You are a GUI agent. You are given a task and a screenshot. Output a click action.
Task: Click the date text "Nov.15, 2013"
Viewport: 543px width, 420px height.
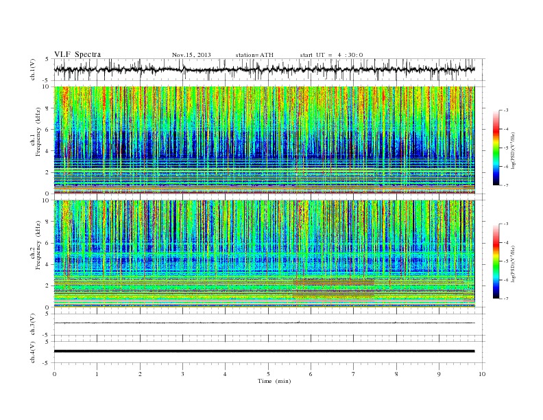click(x=191, y=55)
